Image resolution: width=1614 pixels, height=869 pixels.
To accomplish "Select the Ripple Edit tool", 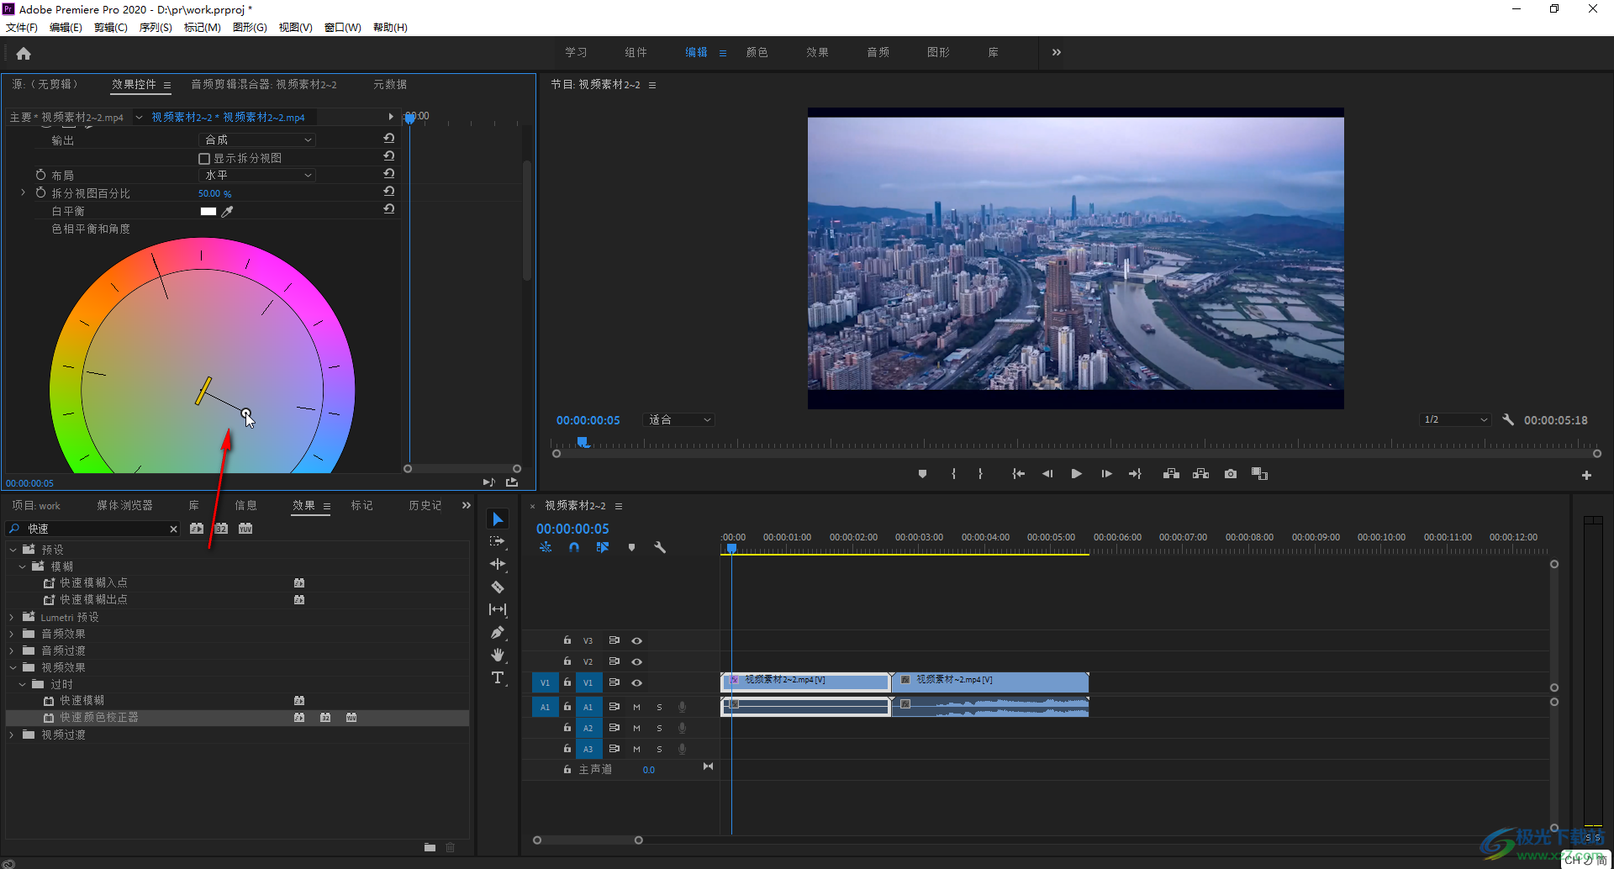I will (498, 564).
